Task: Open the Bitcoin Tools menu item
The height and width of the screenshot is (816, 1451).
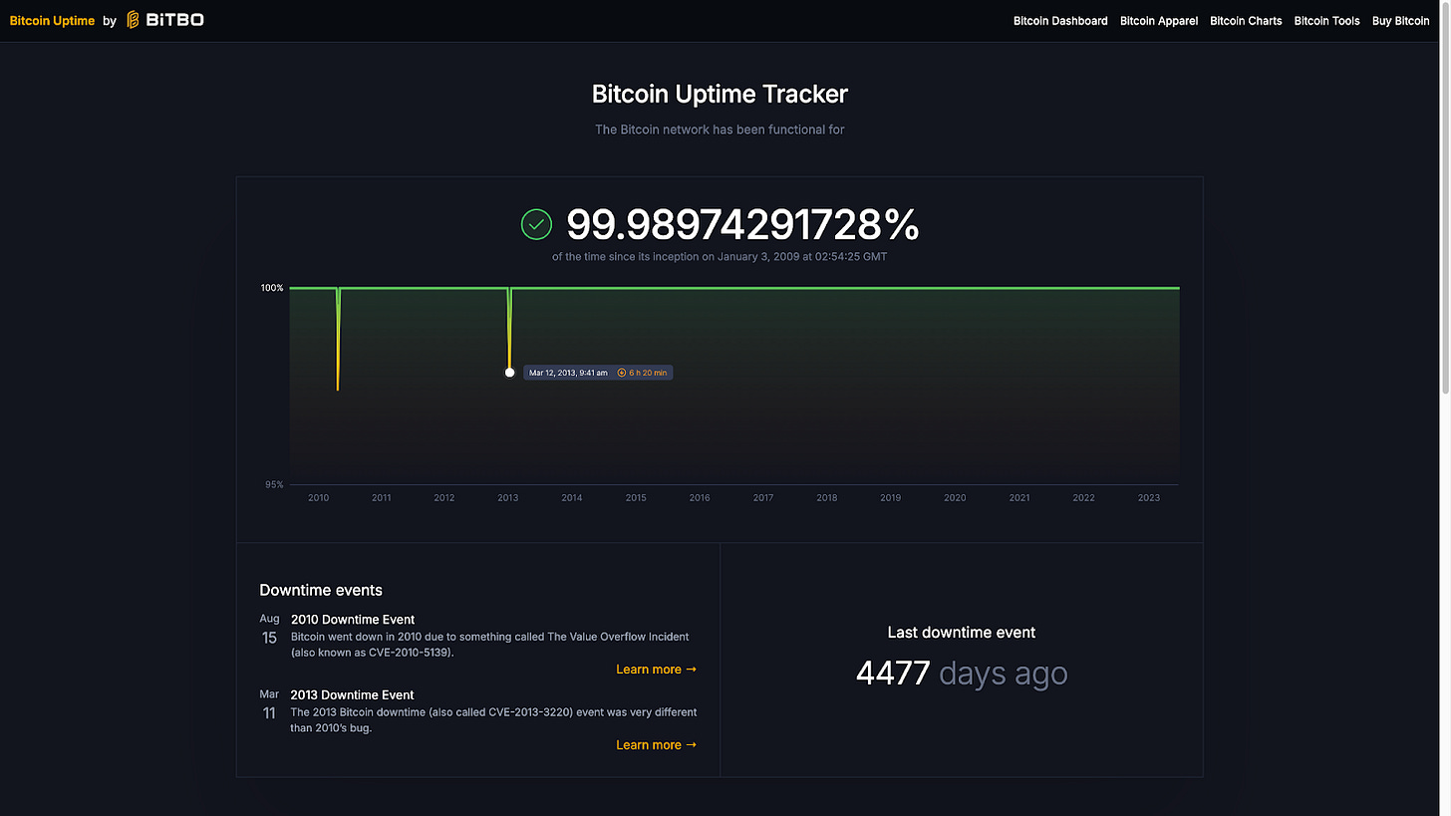Action: point(1326,21)
